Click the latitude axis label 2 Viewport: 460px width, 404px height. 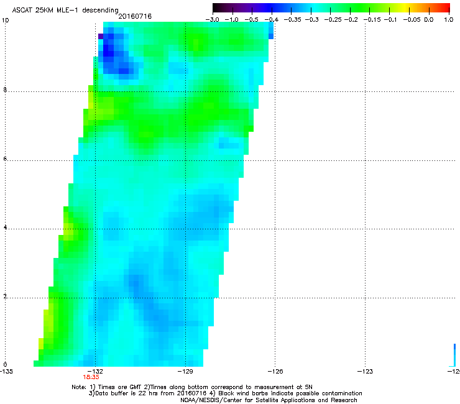click(x=5, y=296)
